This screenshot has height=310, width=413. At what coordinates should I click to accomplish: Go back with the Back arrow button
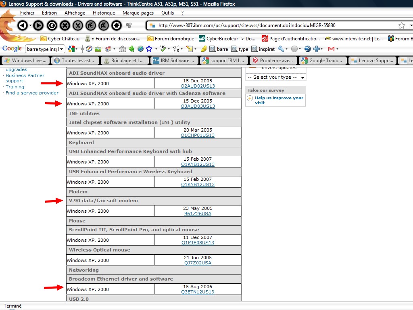(x=23, y=25)
